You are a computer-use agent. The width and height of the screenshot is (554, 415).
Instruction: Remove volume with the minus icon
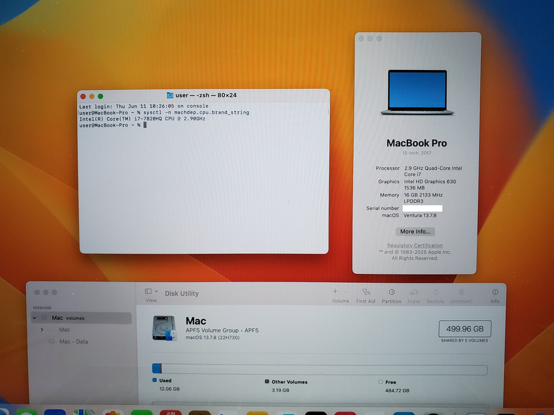(346, 292)
